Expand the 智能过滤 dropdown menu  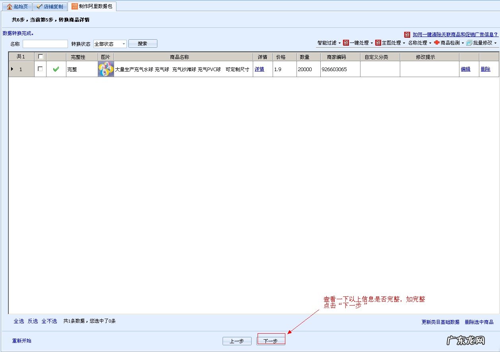(329, 43)
